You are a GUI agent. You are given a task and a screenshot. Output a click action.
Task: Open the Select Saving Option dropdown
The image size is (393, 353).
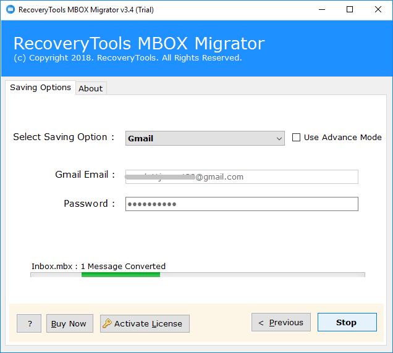pos(205,138)
